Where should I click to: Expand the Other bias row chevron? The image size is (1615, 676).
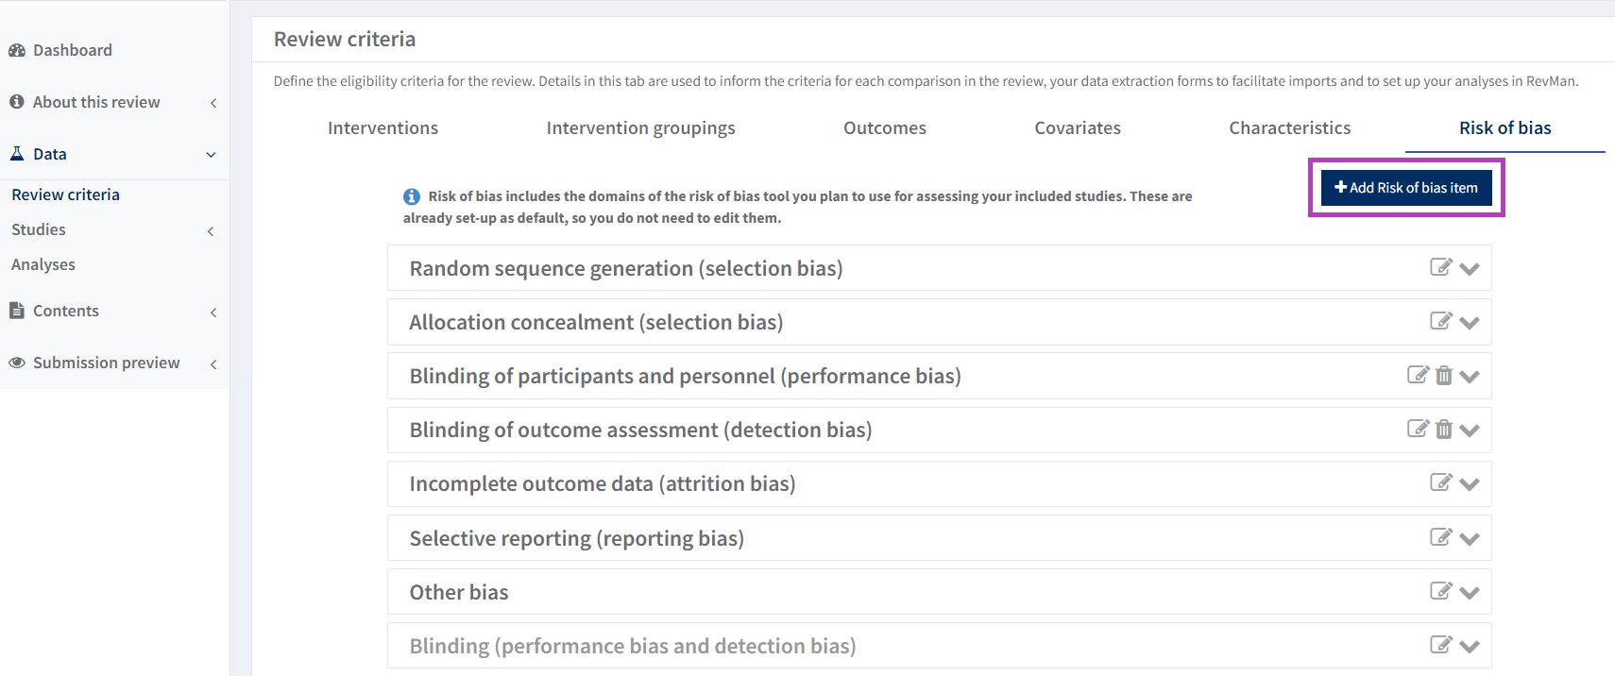pos(1469,593)
